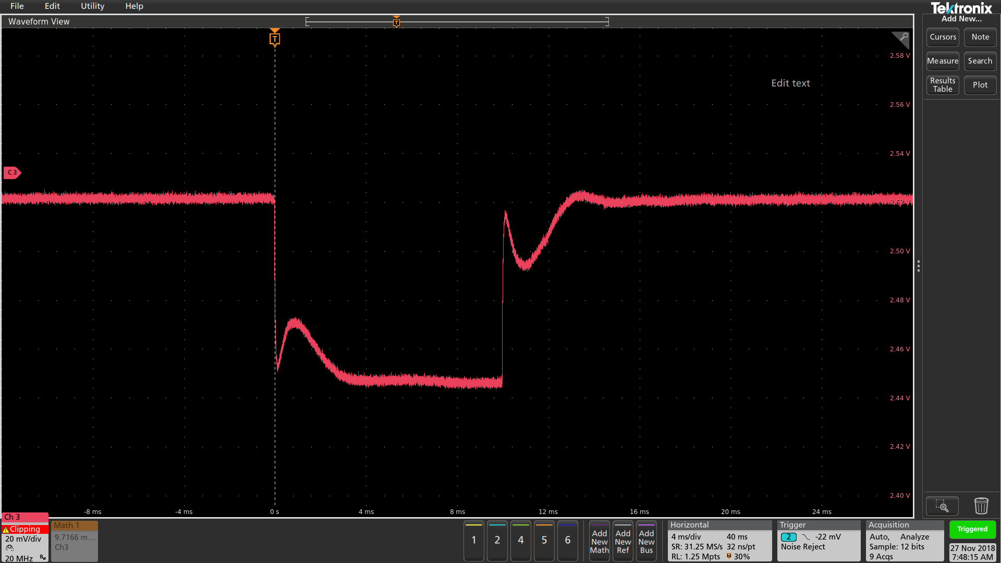Click the RL: 1.25 Mpts record length

click(x=695, y=557)
